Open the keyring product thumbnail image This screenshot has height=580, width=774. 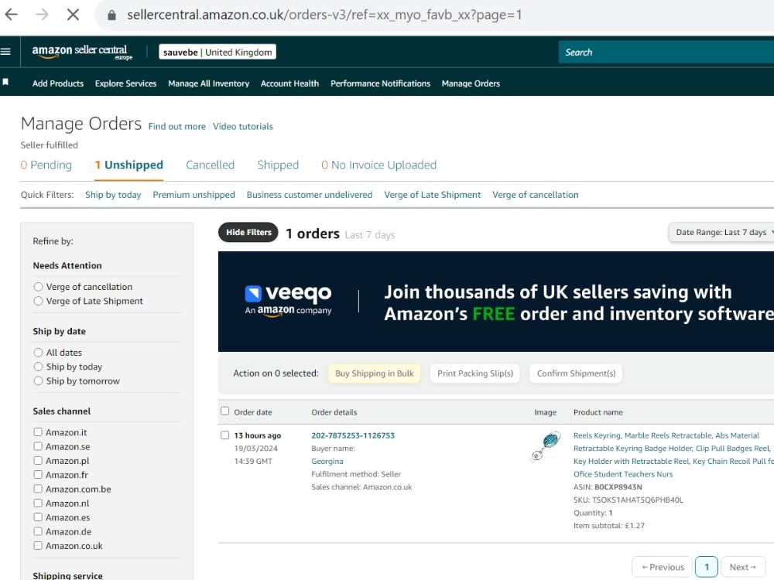click(x=546, y=446)
